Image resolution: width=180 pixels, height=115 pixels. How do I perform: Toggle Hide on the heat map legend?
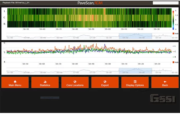[x=176, y=34]
